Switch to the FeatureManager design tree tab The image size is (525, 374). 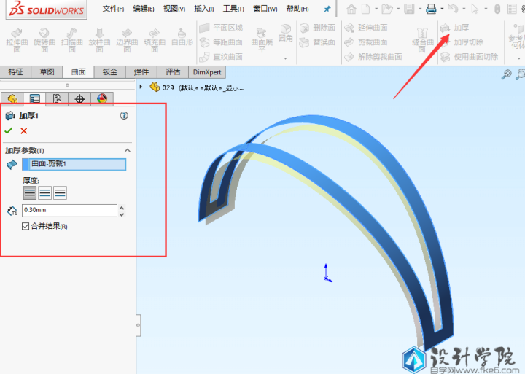pos(11,99)
